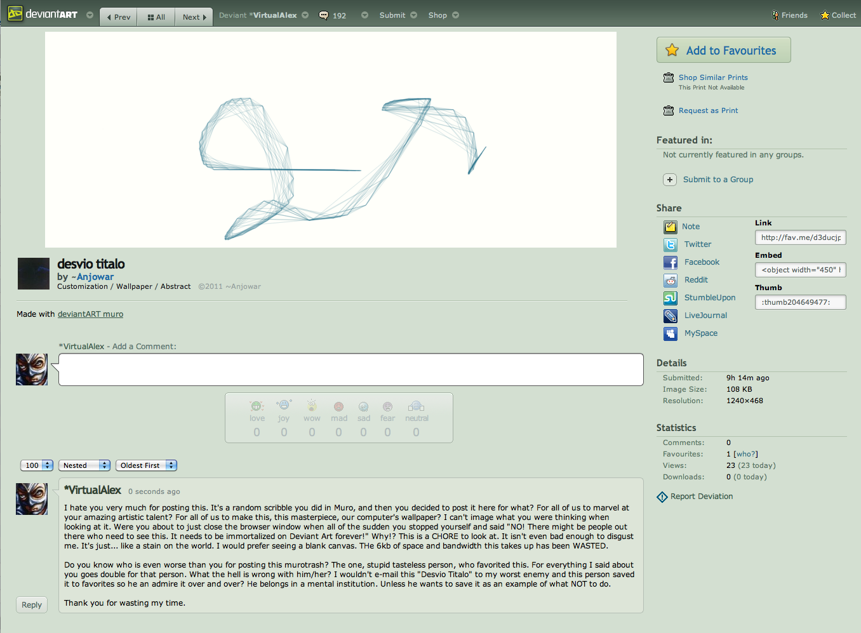861x633 pixels.
Task: Click the MySpace share icon
Action: [671, 333]
